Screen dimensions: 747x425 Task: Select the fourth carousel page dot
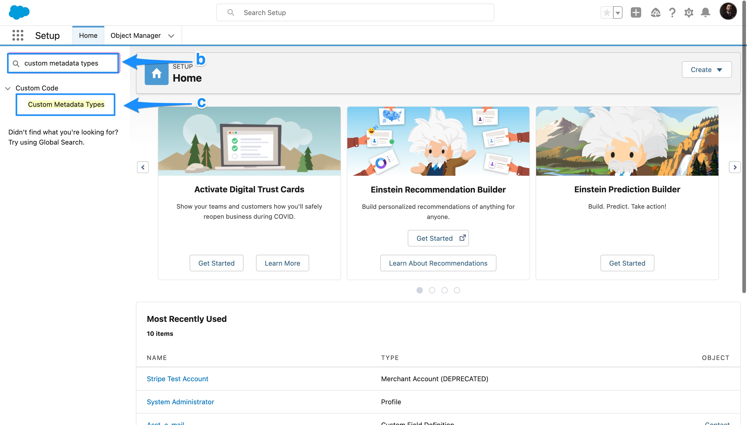tap(457, 290)
